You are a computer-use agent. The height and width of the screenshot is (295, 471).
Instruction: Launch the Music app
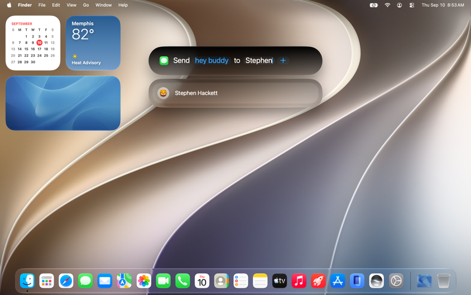click(299, 281)
